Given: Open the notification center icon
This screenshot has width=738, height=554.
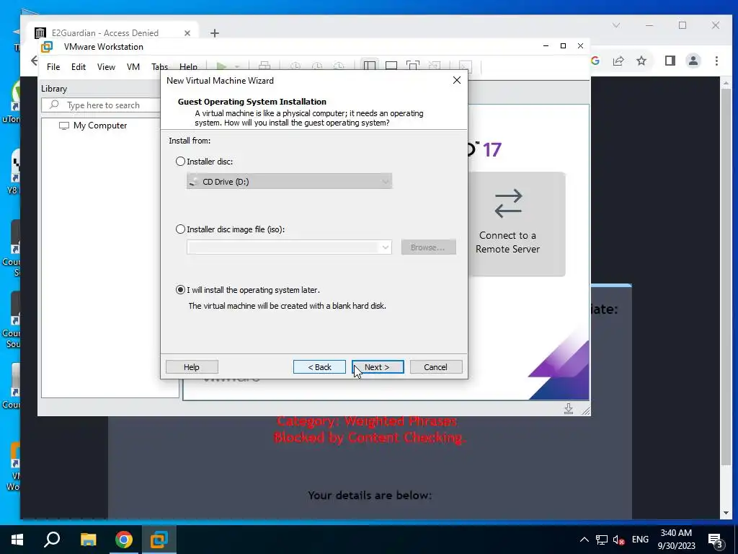Looking at the screenshot, I should coord(716,540).
